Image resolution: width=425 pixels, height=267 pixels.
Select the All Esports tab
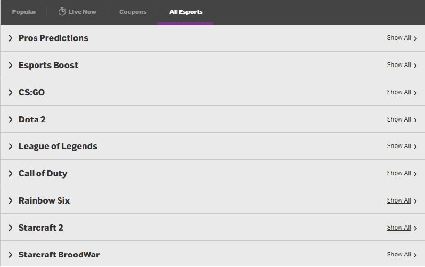pyautogui.click(x=186, y=12)
